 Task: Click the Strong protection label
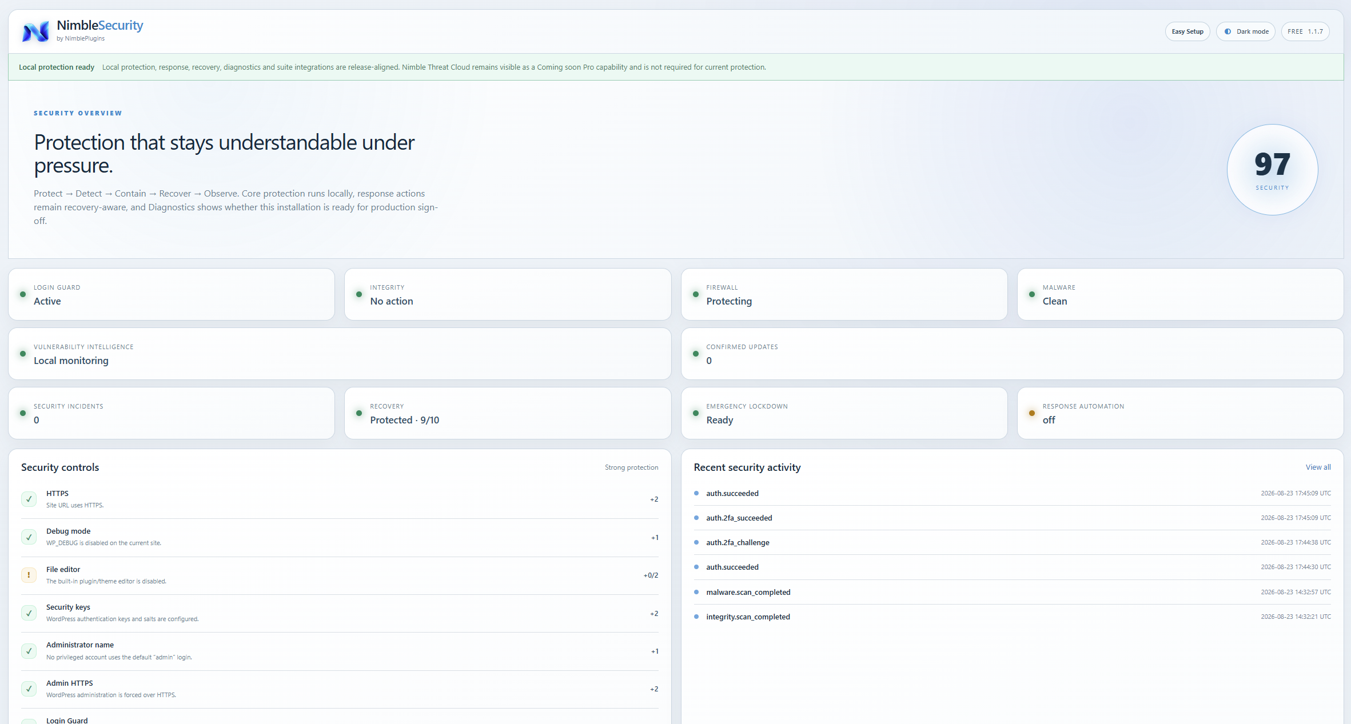(631, 467)
